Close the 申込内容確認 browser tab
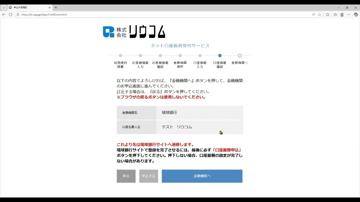The image size is (360, 202). coord(50,8)
